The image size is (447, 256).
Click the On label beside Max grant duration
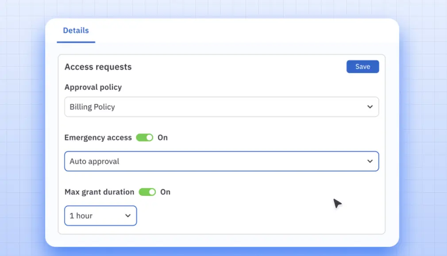coord(165,192)
